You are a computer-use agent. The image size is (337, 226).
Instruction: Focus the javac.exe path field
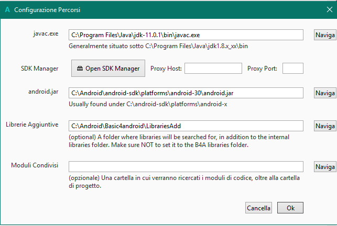point(186,35)
